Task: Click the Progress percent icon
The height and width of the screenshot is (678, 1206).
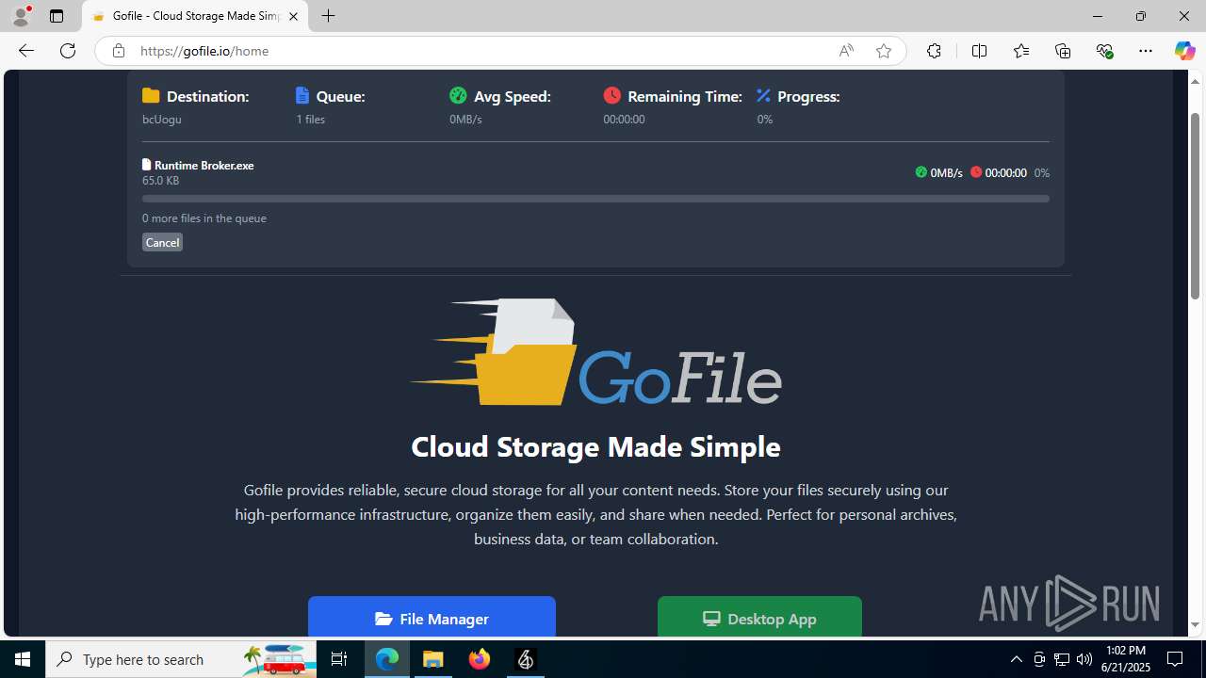Action: pos(764,95)
